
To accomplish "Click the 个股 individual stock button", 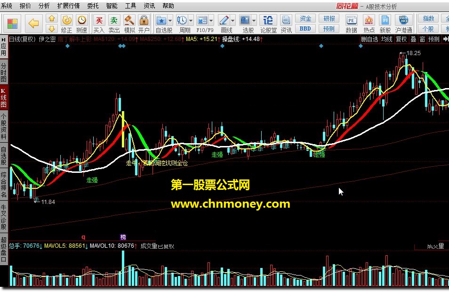I will (x=428, y=29).
